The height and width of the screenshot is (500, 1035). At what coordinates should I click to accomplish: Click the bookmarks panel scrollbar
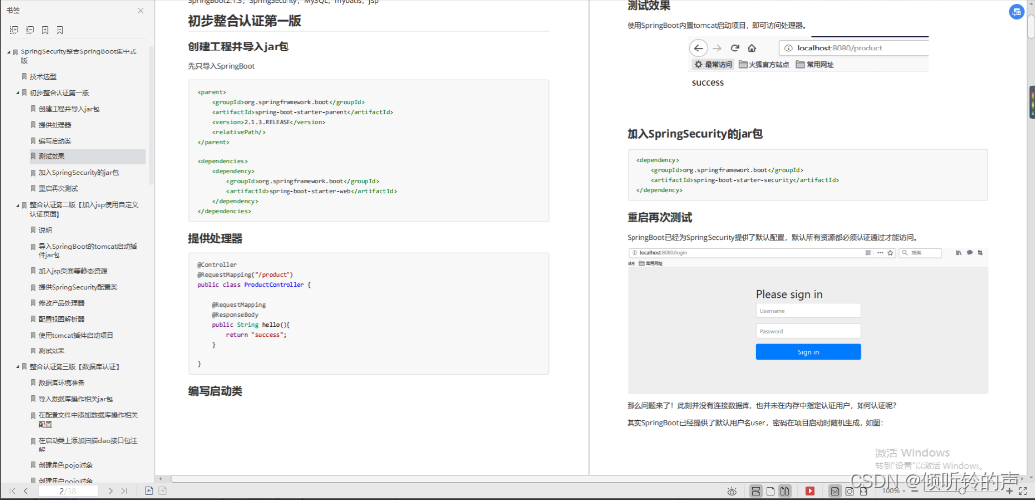[x=151, y=116]
